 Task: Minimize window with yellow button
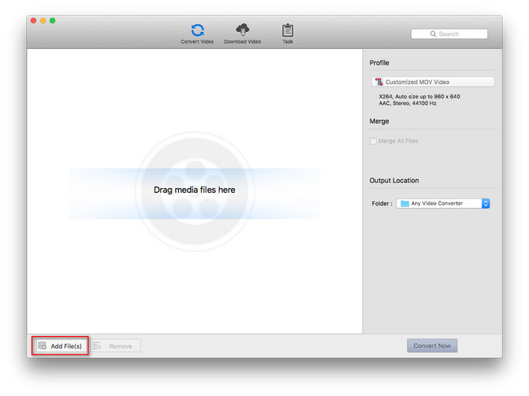click(x=42, y=21)
